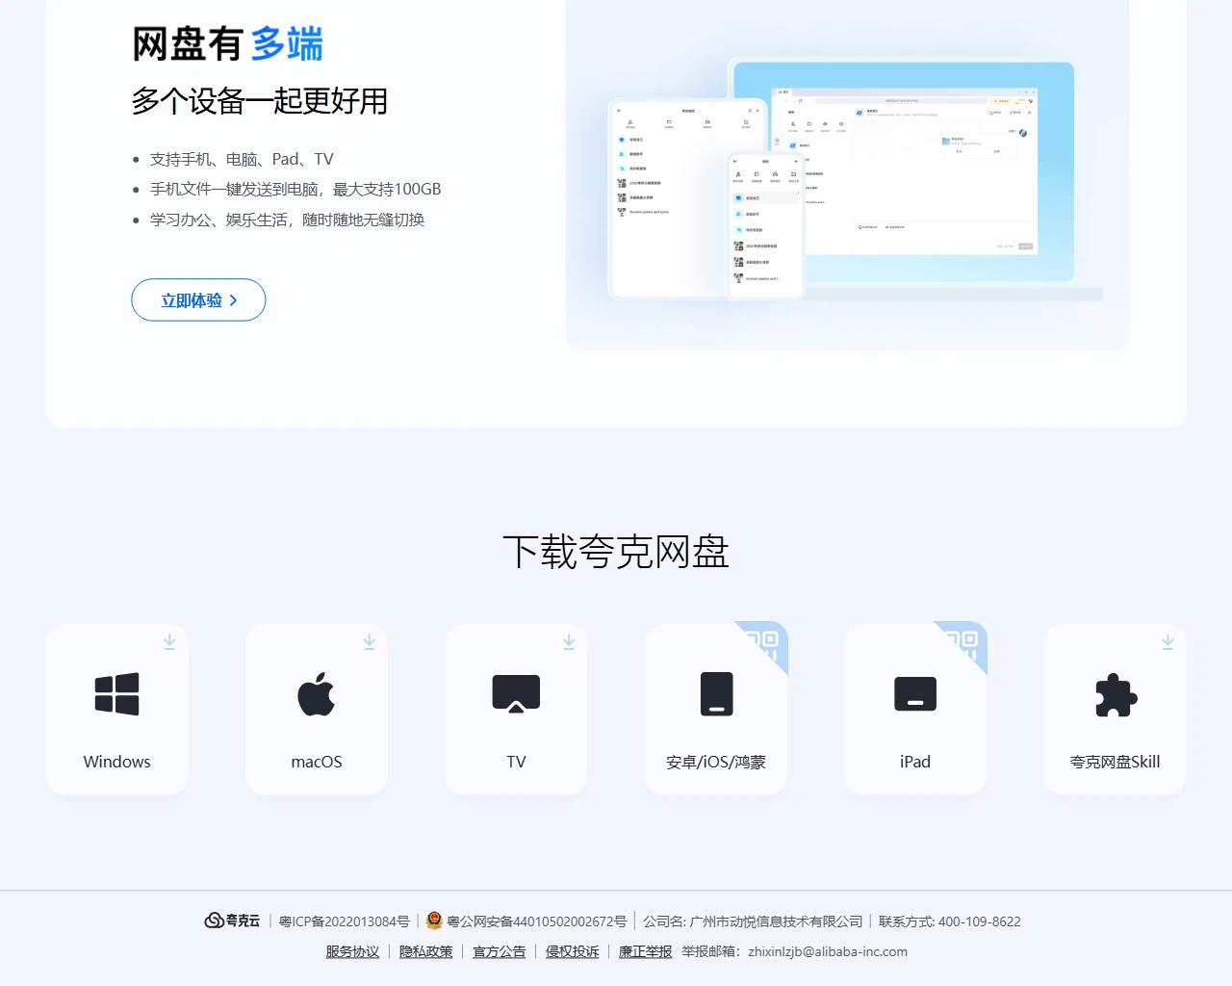Viewport: 1232px width, 986px height.
Task: Click the 夸克网盘Skill label text
Action: [x=1116, y=762]
